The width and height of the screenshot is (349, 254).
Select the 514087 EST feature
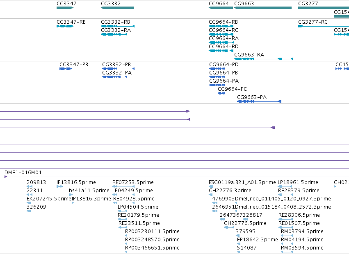[239, 252]
